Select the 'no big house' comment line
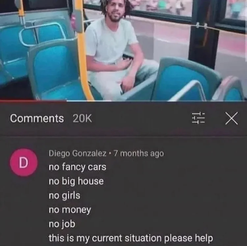The width and height of the screenshot is (247, 246). [76, 181]
